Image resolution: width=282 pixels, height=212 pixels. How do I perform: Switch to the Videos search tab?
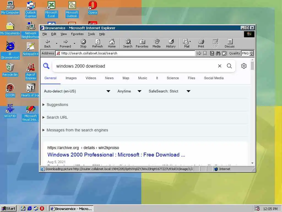91,78
